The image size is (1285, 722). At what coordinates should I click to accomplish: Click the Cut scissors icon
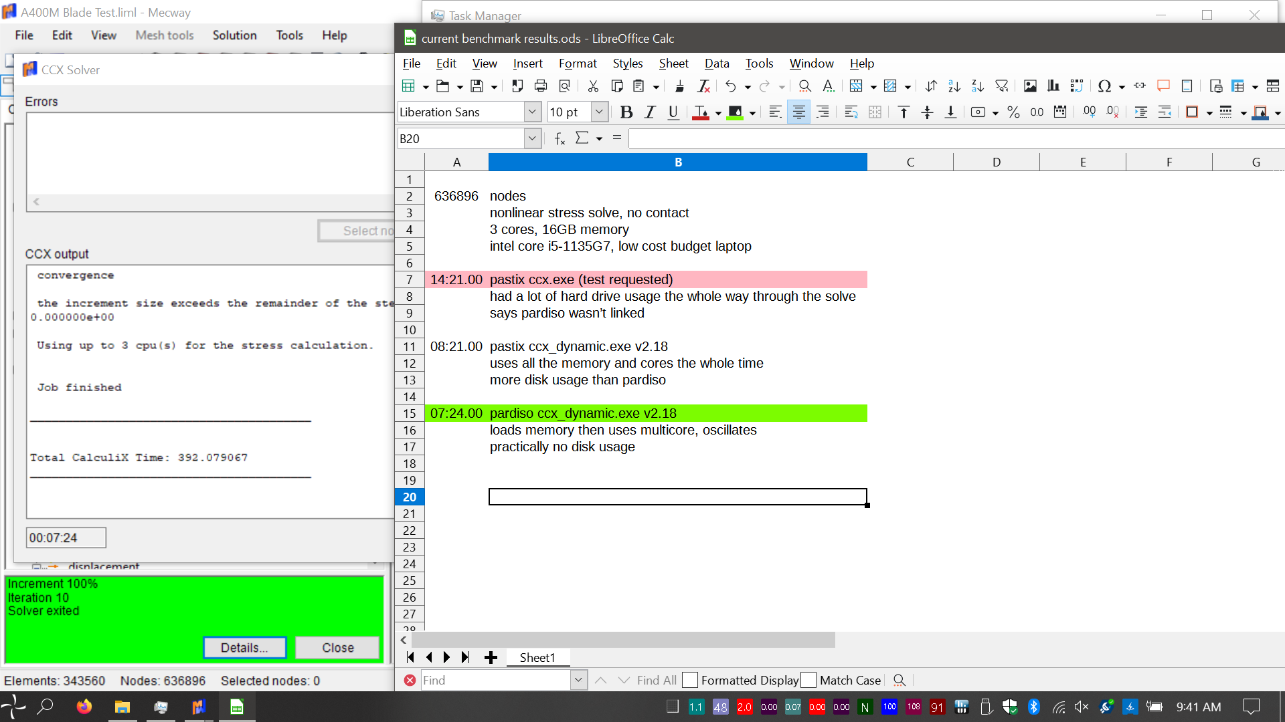coord(593,86)
